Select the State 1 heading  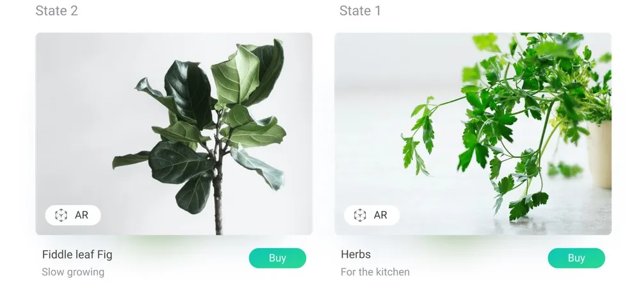tap(360, 11)
